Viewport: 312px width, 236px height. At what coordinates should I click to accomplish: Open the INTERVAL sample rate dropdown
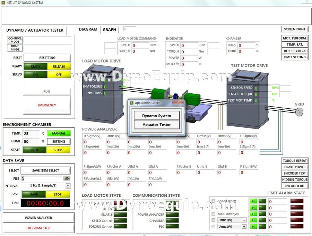point(68,186)
